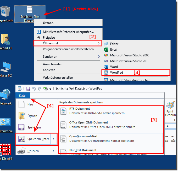Choose Öffnen in the context menu
Image resolution: width=178 pixels, height=171 pixels.
(68, 23)
